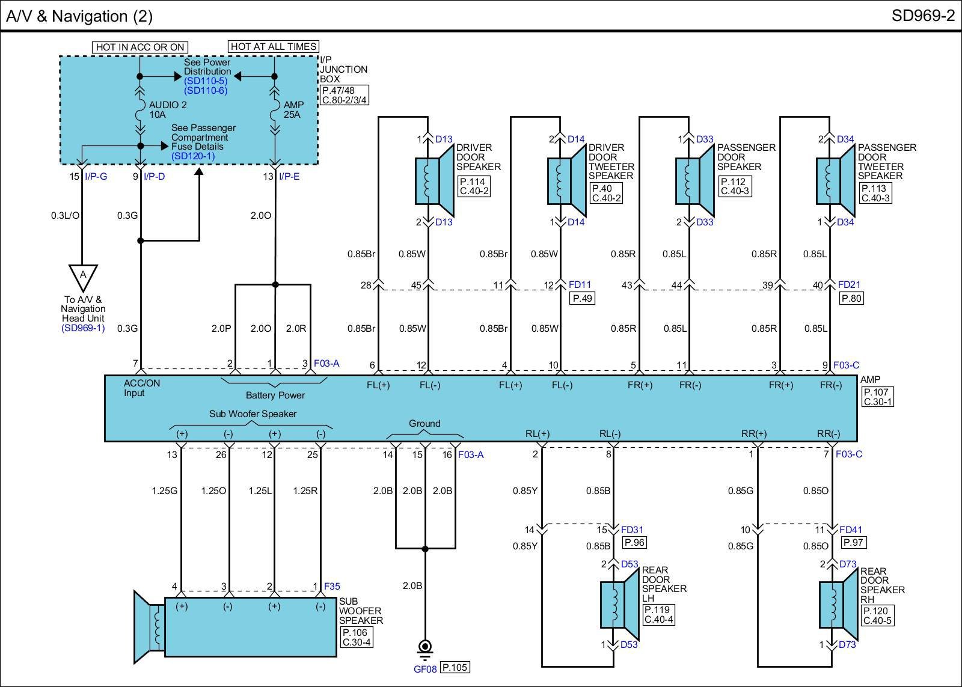The height and width of the screenshot is (687, 962).
Task: Click the AMP 25A fuse symbol
Action: pyautogui.click(x=275, y=109)
